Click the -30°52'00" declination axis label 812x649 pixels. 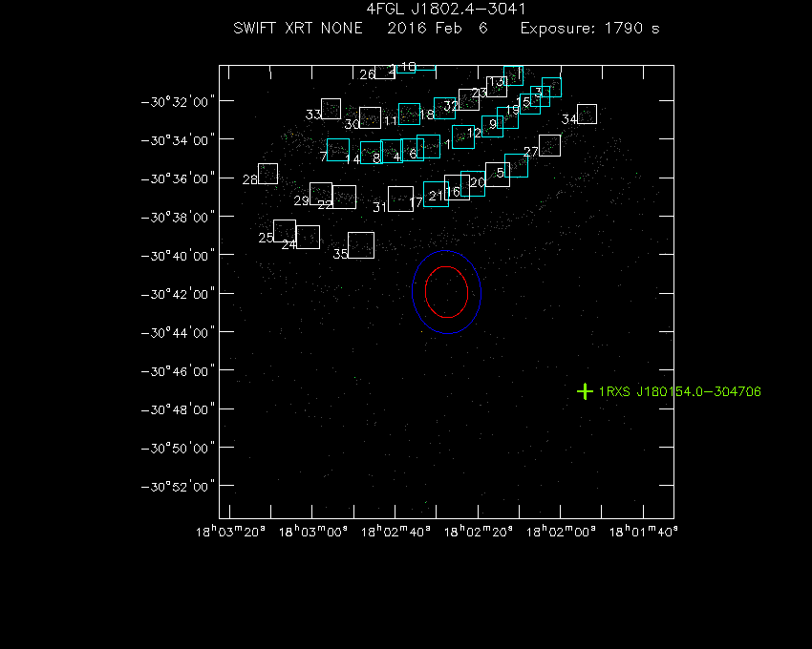178,487
